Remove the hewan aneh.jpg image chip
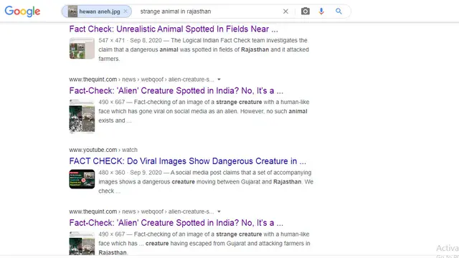Screen dimensions: 459x258 pyautogui.click(x=126, y=11)
